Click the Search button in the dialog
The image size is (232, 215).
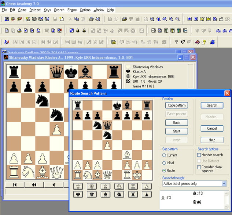click(212, 105)
